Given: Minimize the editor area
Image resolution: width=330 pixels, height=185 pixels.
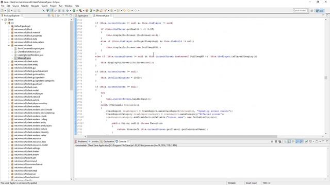Looking at the screenshot, I should (x=323, y=15).
